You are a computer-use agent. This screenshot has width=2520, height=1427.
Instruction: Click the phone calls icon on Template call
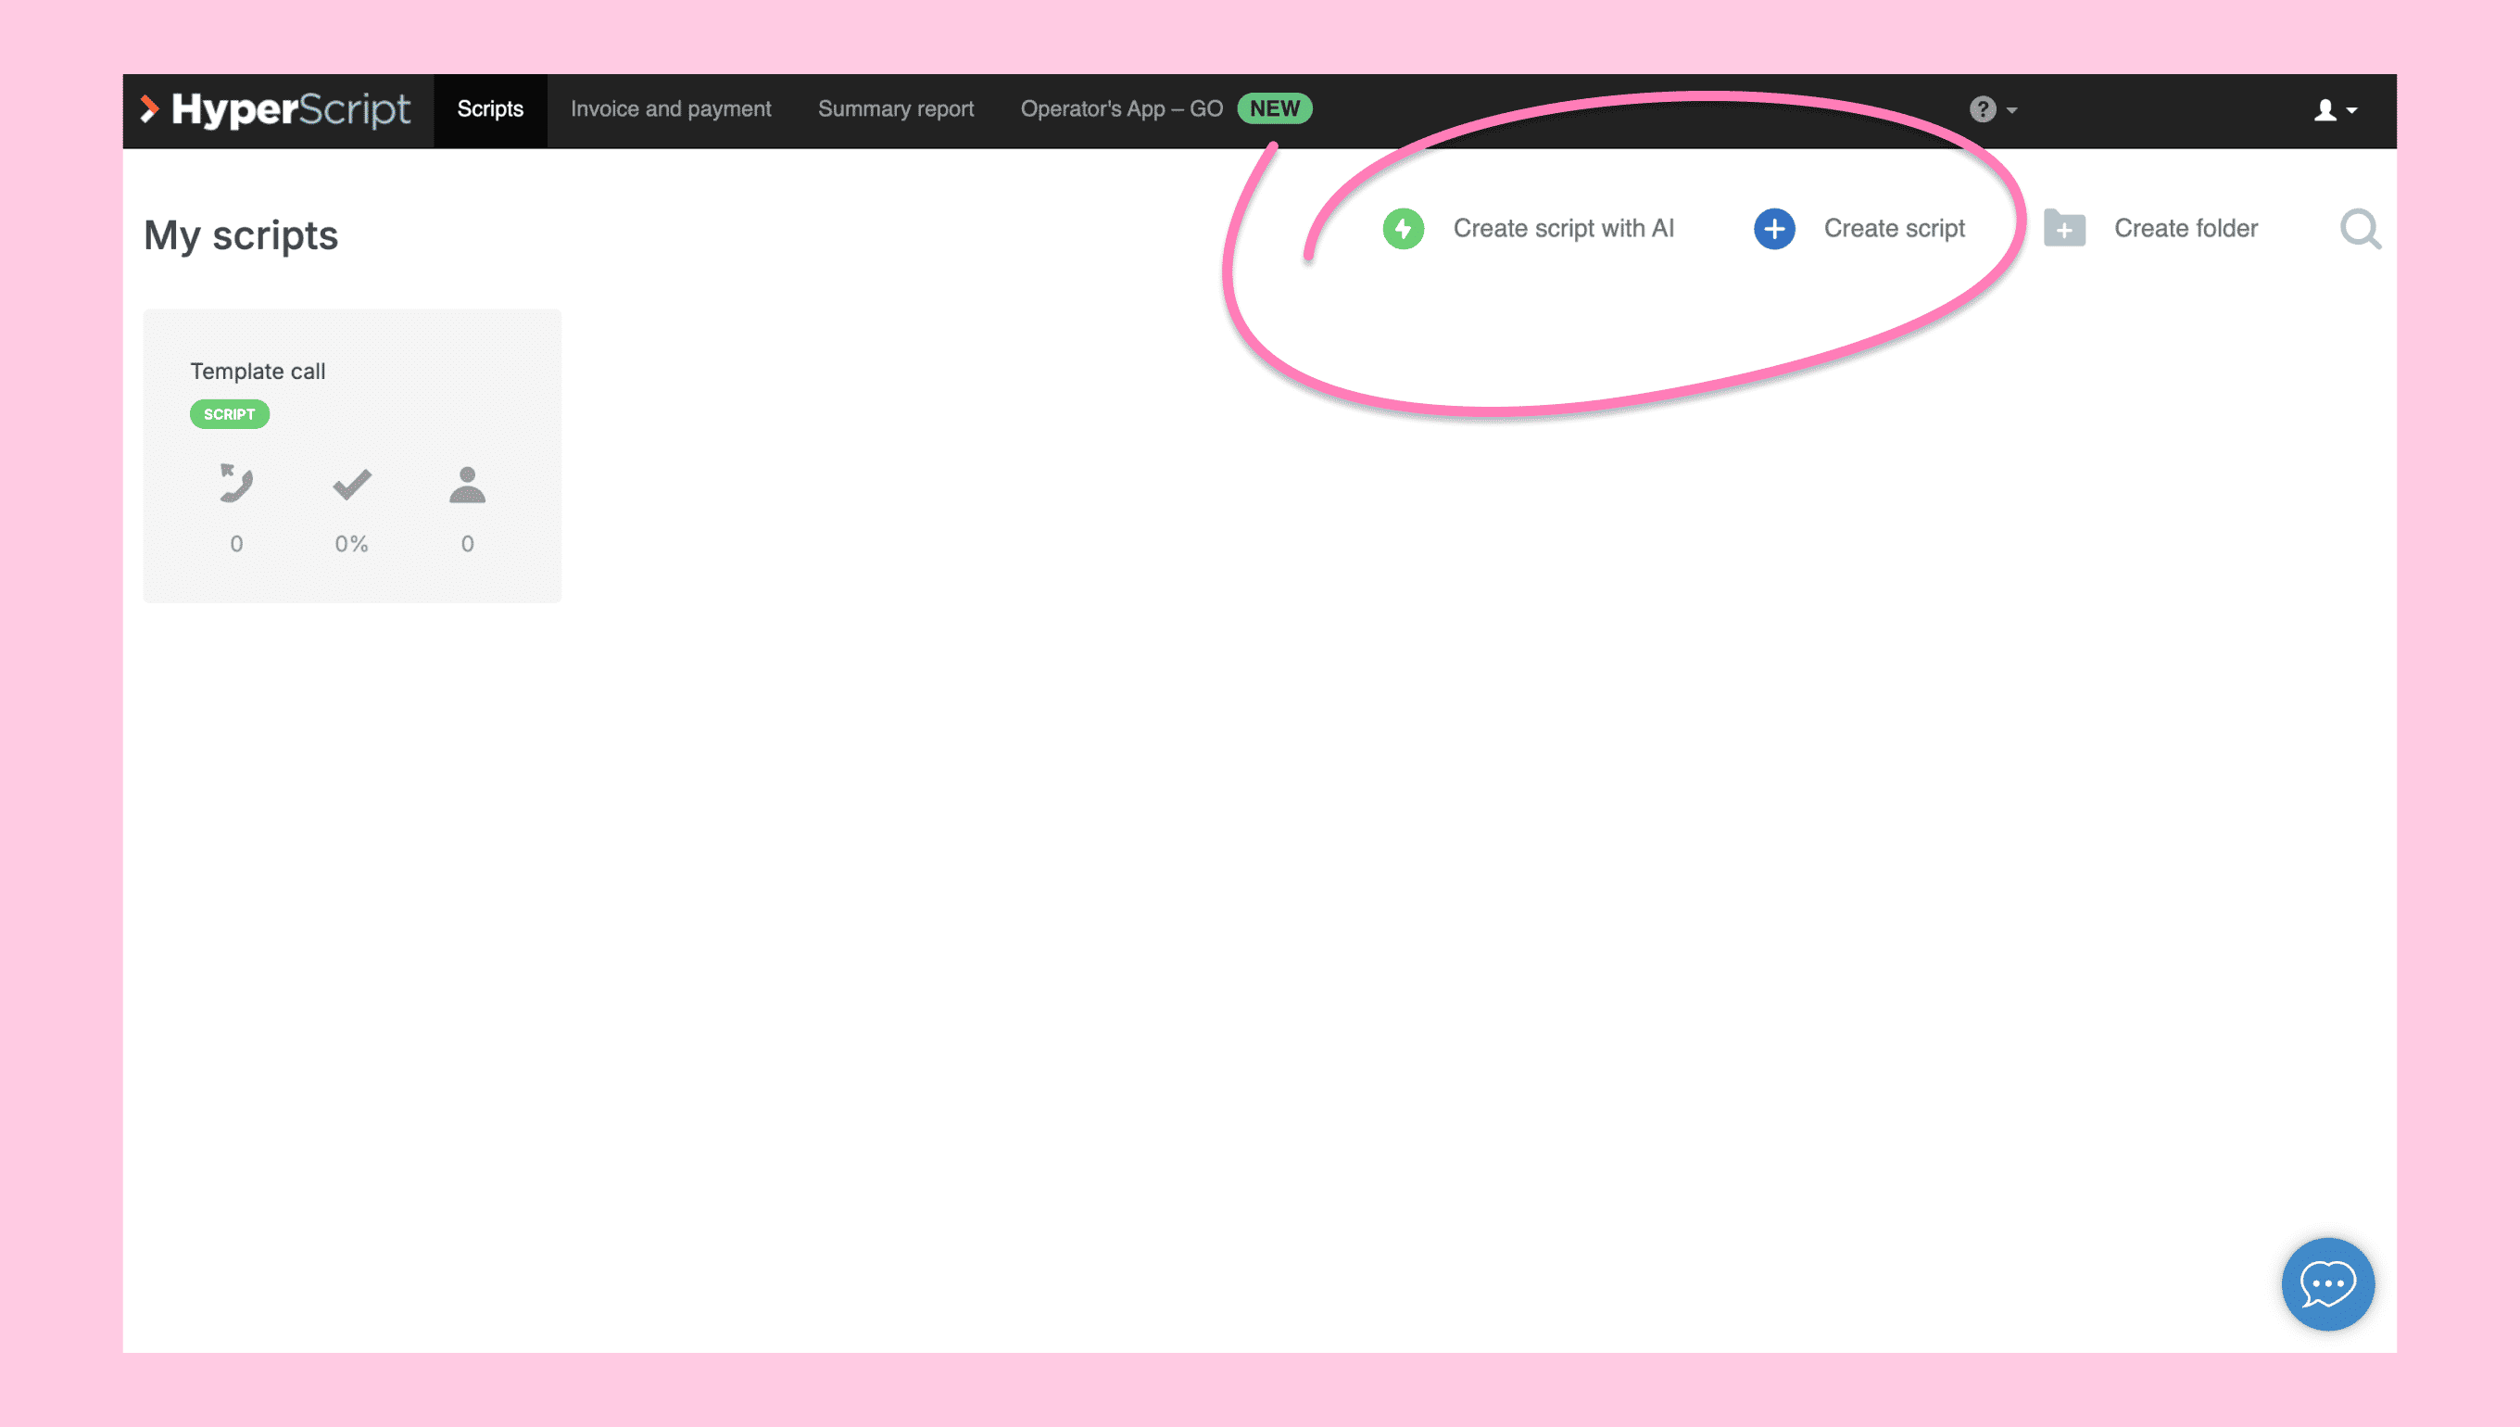(x=236, y=483)
